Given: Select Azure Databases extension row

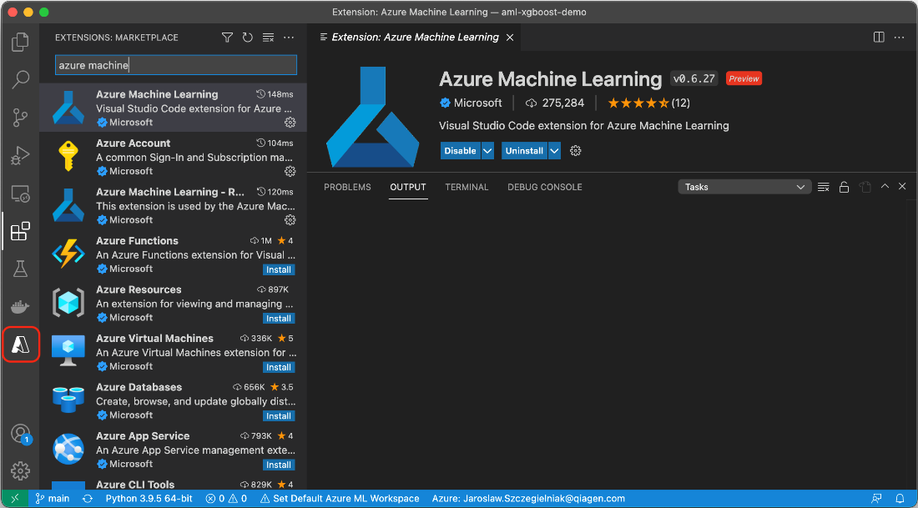Looking at the screenshot, I should click(x=174, y=400).
